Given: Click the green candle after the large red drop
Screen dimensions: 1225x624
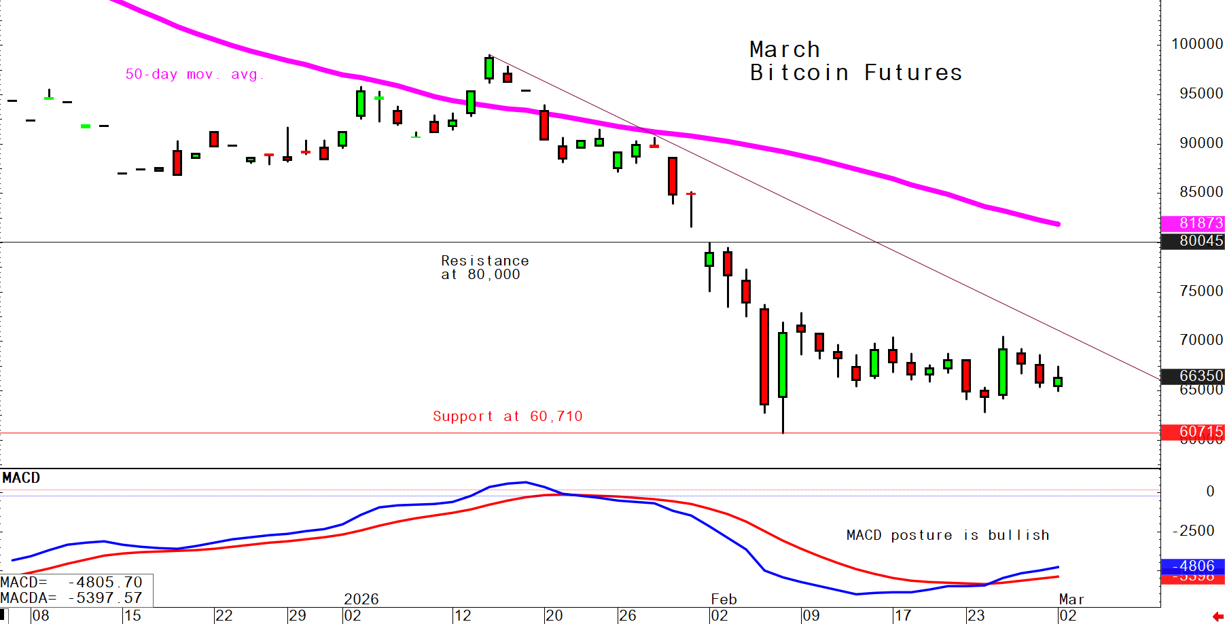Looking at the screenshot, I should (x=781, y=363).
